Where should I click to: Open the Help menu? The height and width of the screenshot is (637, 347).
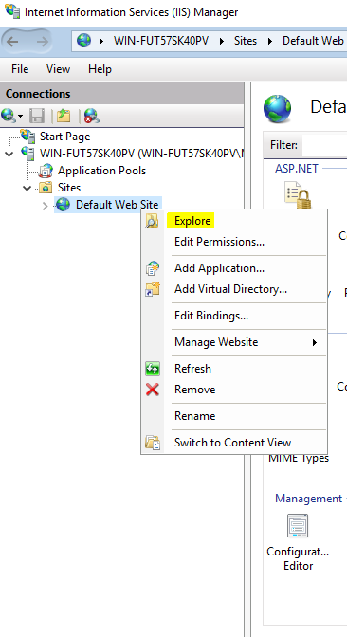click(x=100, y=69)
